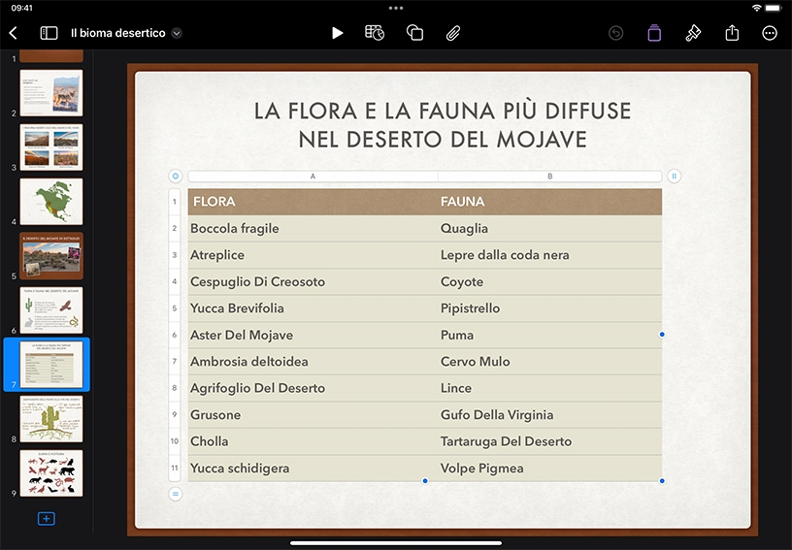
Task: Select row 11 header number
Action: pos(175,468)
